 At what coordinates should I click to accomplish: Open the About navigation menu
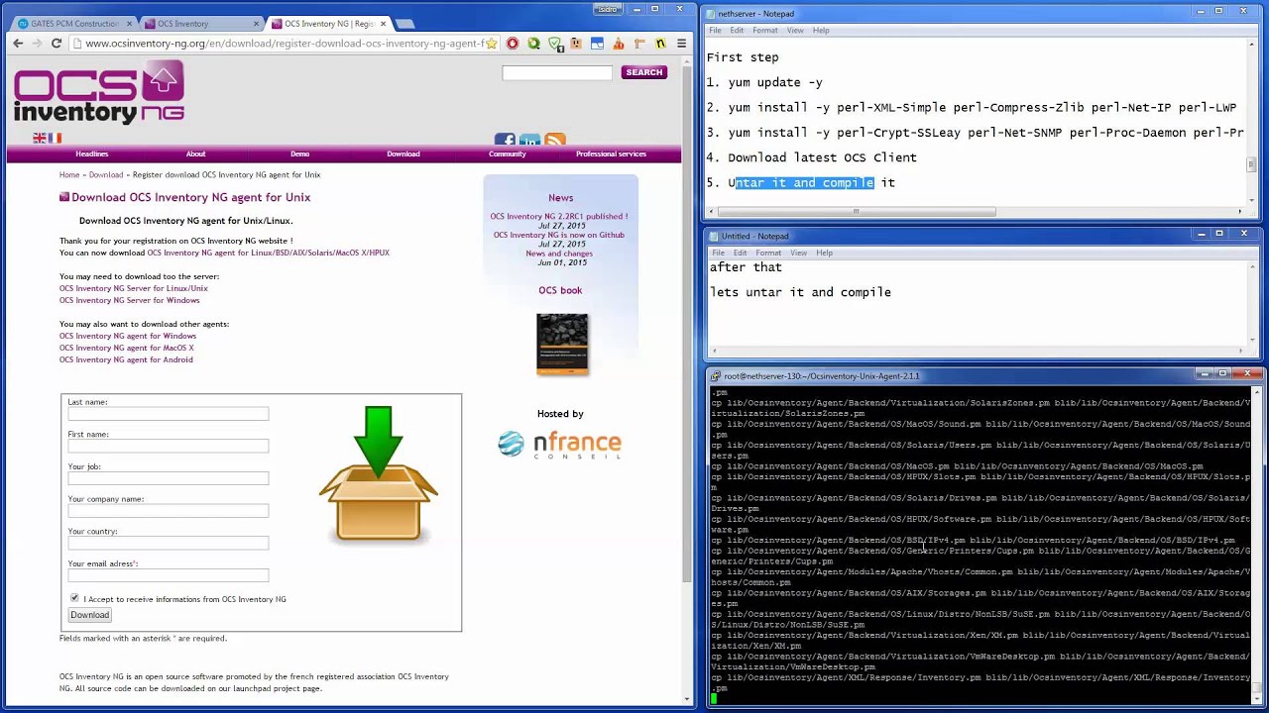[x=195, y=153]
